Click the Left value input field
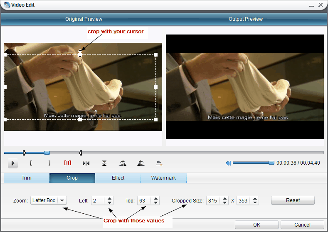The image size is (328, 232). click(x=98, y=201)
